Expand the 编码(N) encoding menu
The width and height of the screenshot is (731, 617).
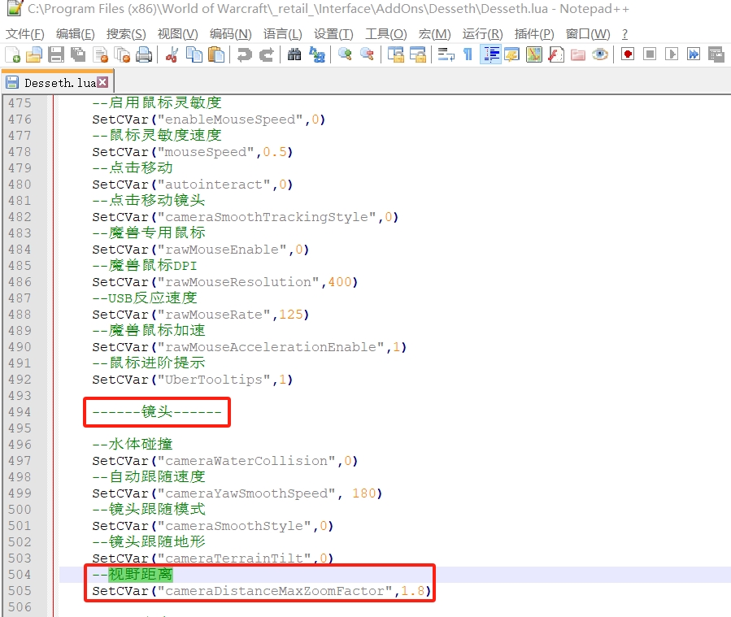(230, 33)
